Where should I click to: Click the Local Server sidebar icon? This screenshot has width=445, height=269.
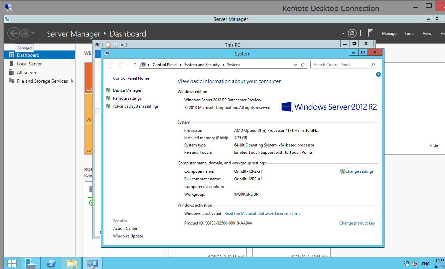coord(11,64)
